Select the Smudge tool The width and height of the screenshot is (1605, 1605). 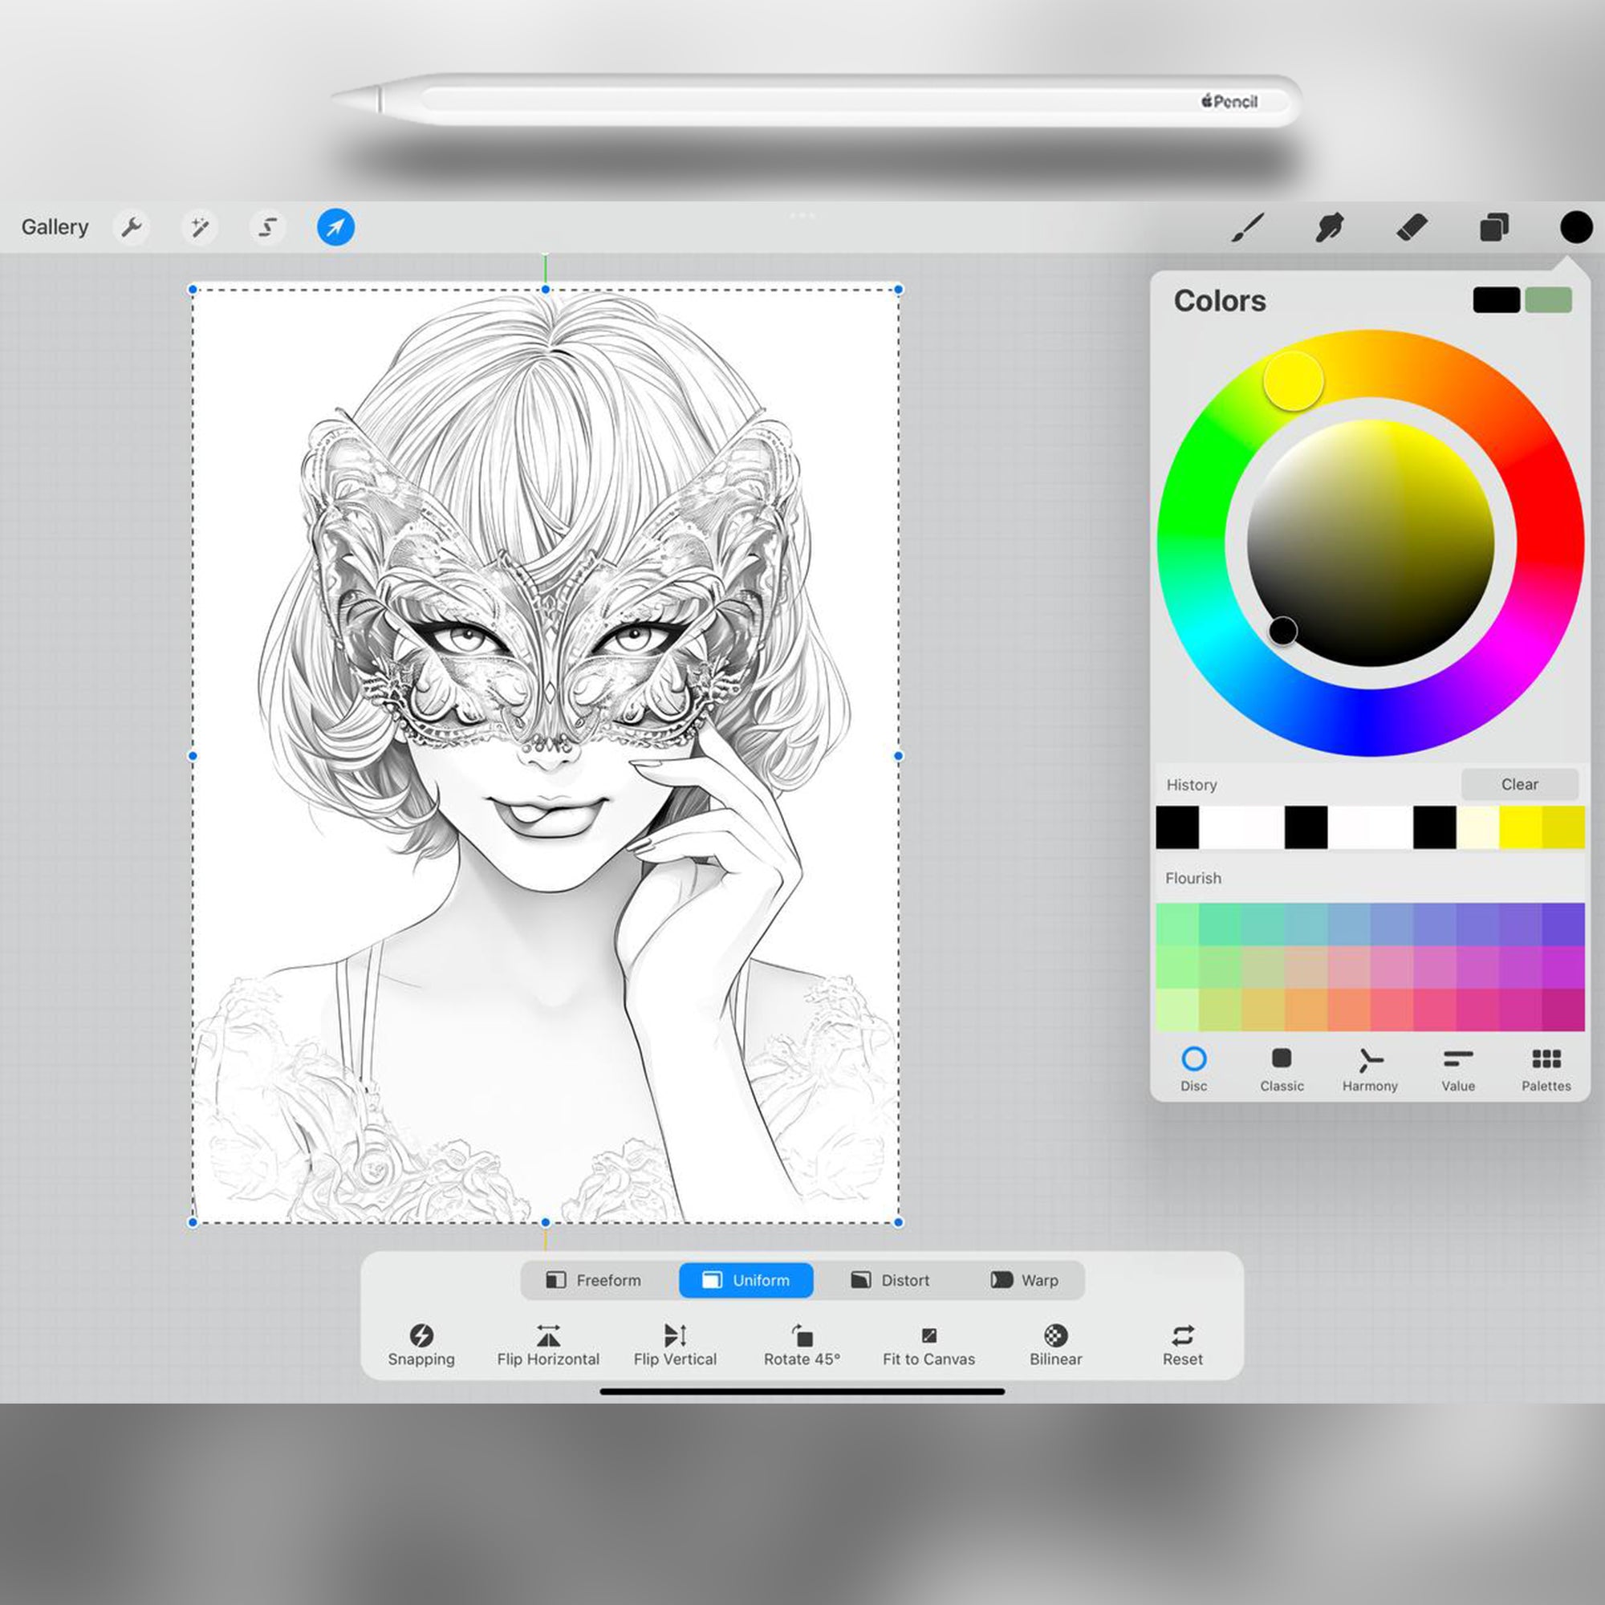coord(1330,226)
